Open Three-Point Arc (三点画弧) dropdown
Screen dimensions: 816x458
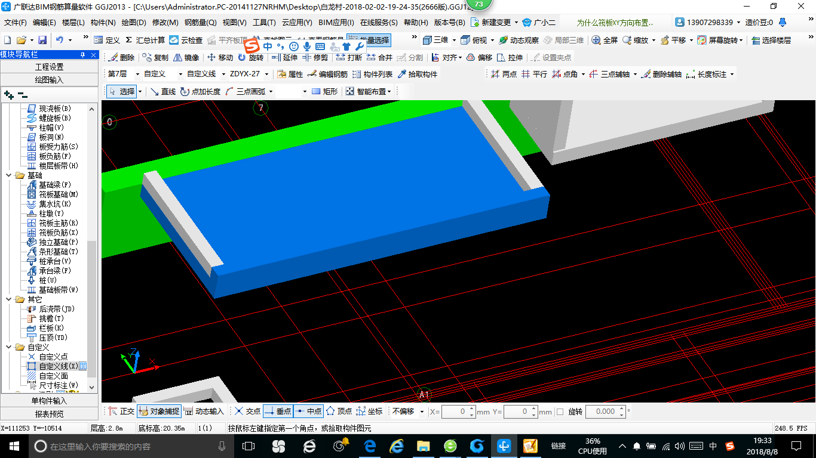pyautogui.click(x=270, y=91)
